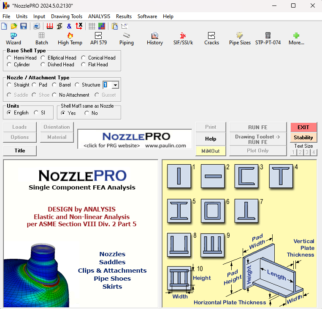Open the Software menu
This screenshot has width=322, height=309.
tap(147, 16)
